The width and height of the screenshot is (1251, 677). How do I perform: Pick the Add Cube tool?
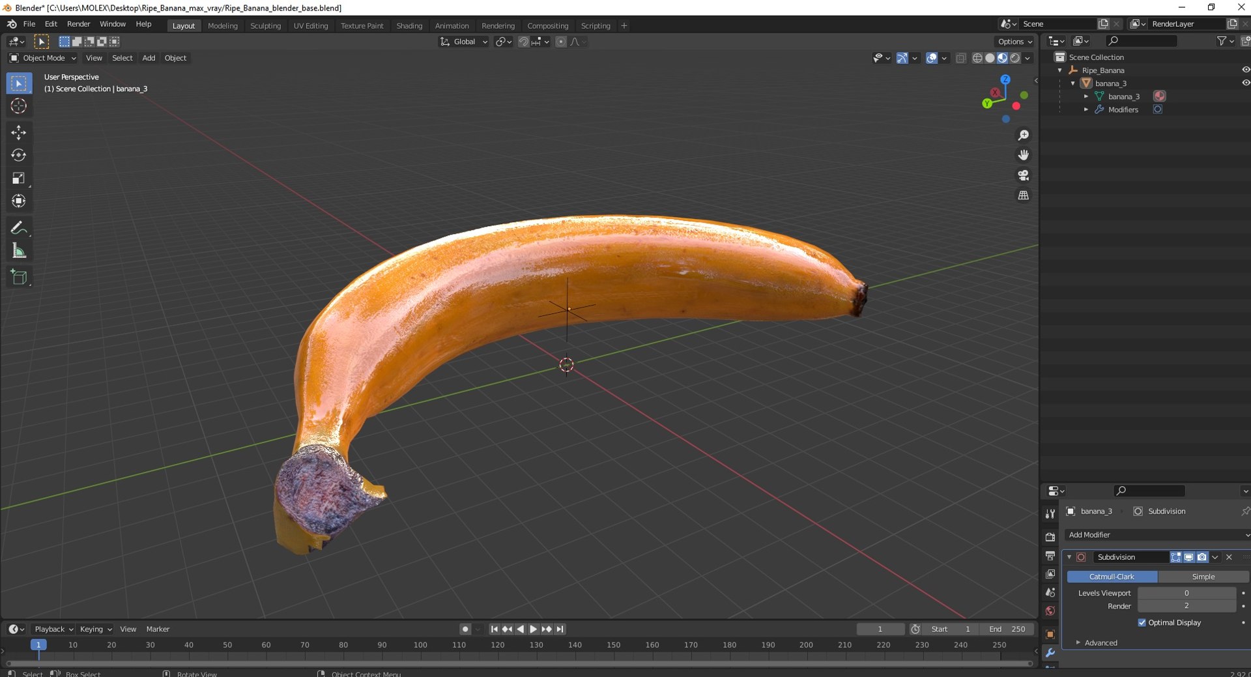tap(18, 277)
